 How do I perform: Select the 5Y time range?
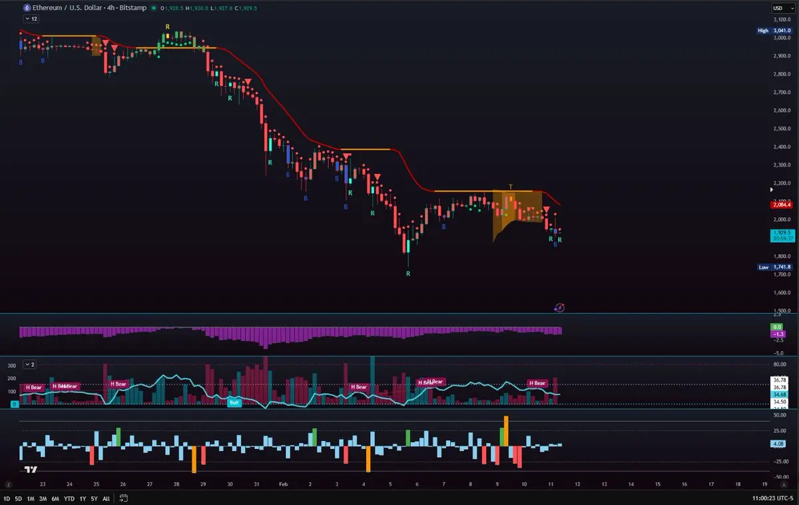pyautogui.click(x=94, y=498)
